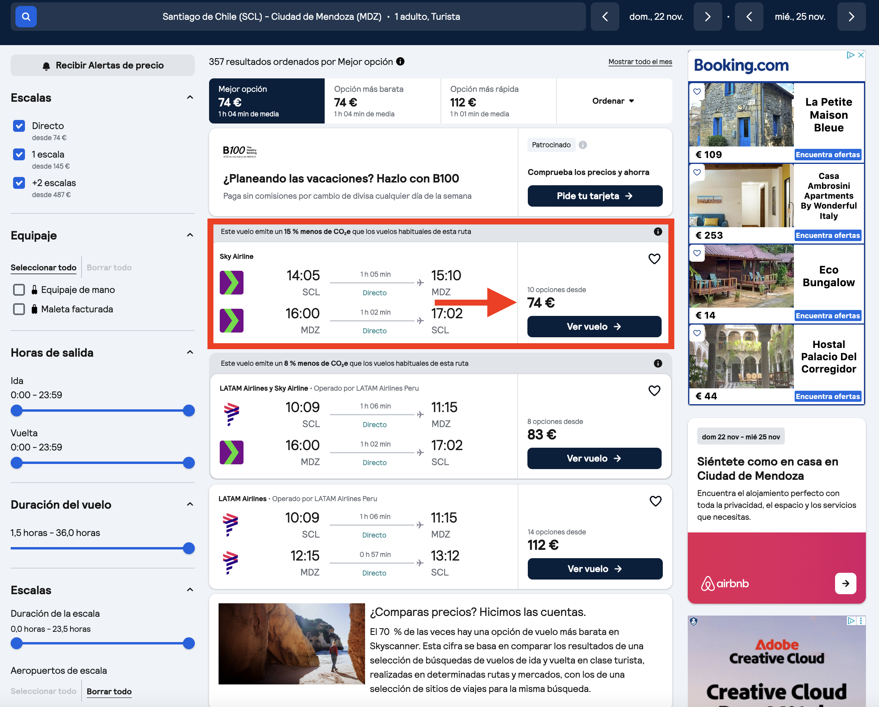Click the blue search magnifier icon
879x707 pixels.
(x=26, y=17)
